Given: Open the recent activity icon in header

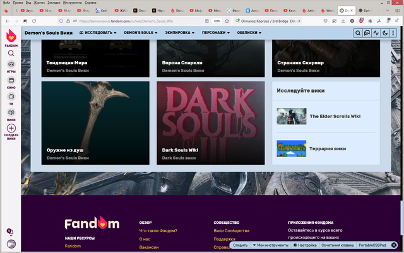Looking at the screenshot, I should (376, 33).
